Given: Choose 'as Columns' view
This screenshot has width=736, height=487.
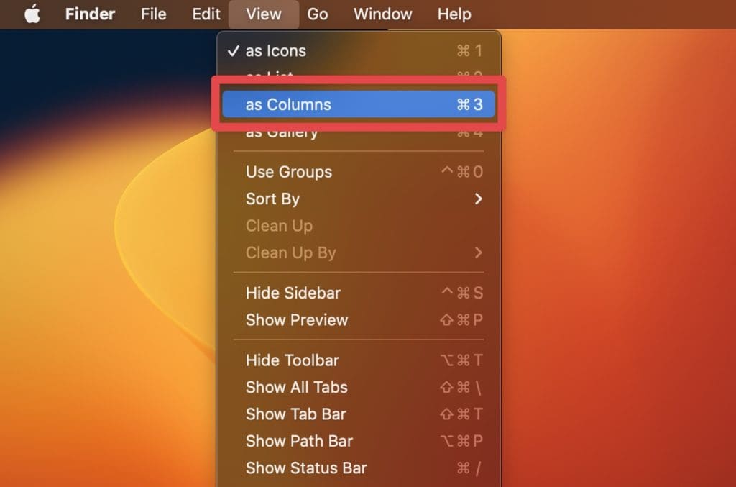Looking at the screenshot, I should pyautogui.click(x=359, y=104).
